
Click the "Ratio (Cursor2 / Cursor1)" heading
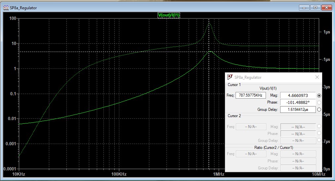[x=274, y=147]
